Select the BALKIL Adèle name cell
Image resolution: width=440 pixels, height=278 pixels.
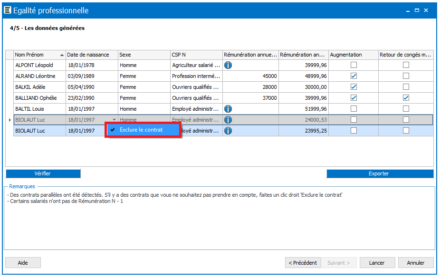pos(39,87)
